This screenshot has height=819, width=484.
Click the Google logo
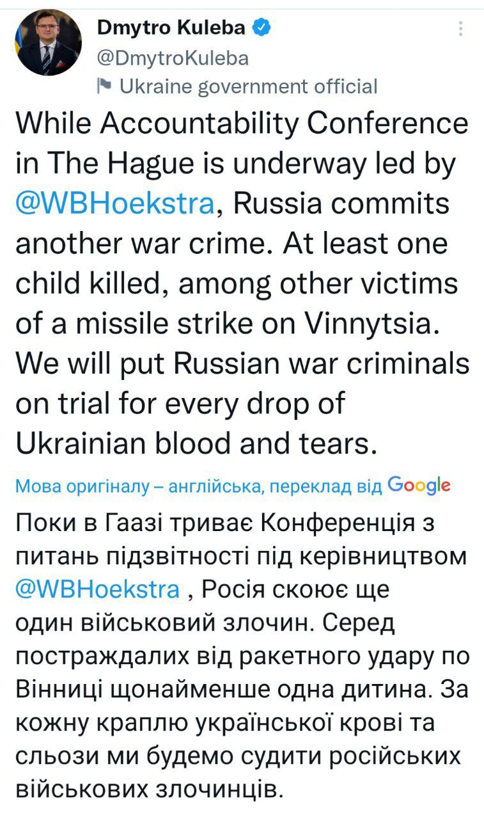click(419, 485)
